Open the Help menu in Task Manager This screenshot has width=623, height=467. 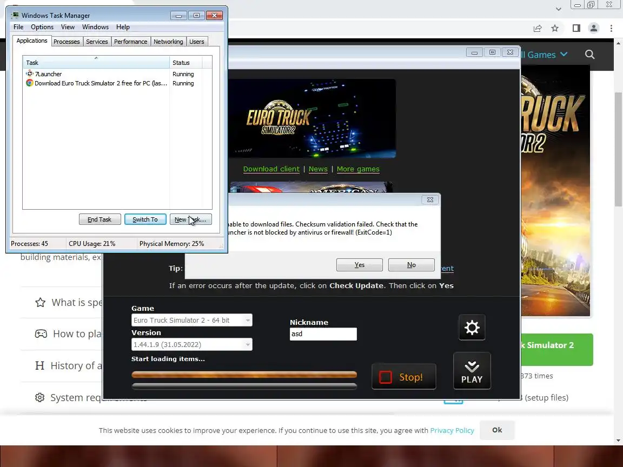[123, 27]
